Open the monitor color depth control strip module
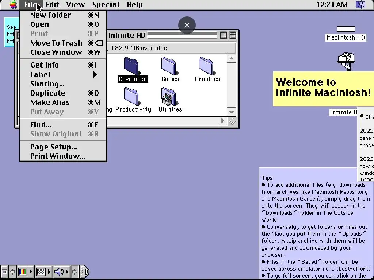The width and height of the screenshot is (374, 280). point(25,271)
